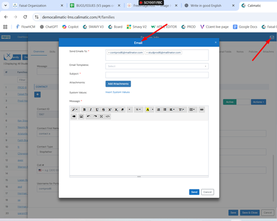The width and height of the screenshot is (277, 221).
Task: Open the font family dropdown
Action: (130, 109)
